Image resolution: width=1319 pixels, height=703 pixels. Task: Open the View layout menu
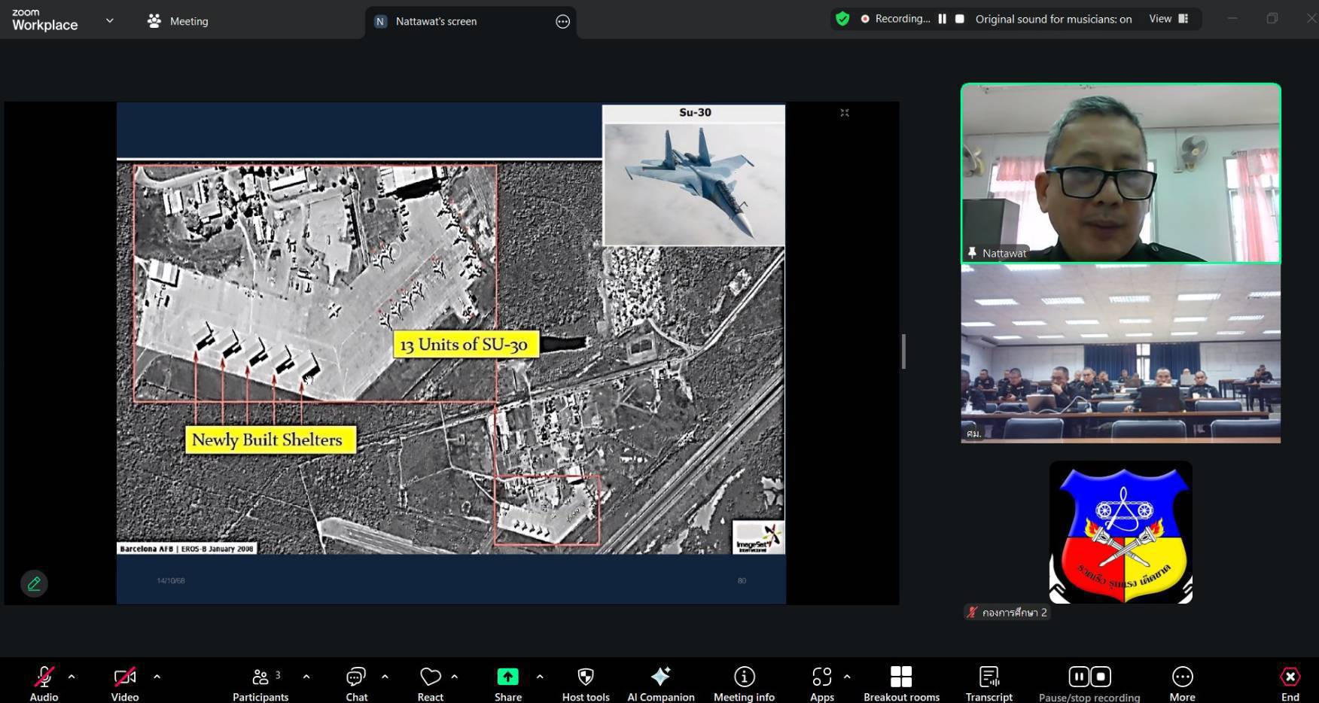[x=1168, y=19]
